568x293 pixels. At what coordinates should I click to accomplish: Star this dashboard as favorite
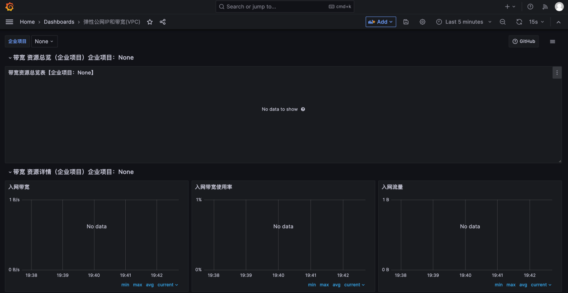point(150,22)
